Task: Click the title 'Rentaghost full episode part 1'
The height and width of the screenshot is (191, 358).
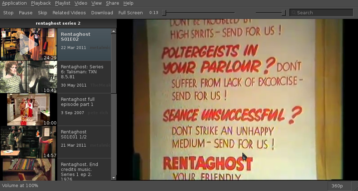Action: pos(78,102)
